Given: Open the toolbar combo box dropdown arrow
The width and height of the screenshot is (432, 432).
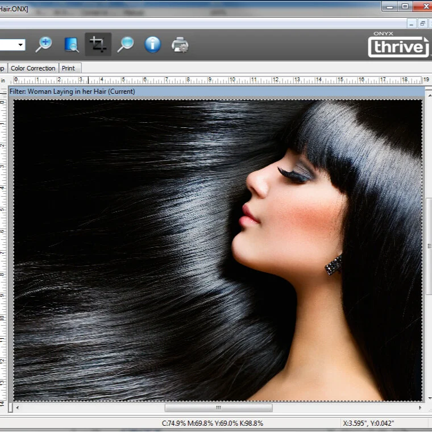Looking at the screenshot, I should [x=20, y=45].
